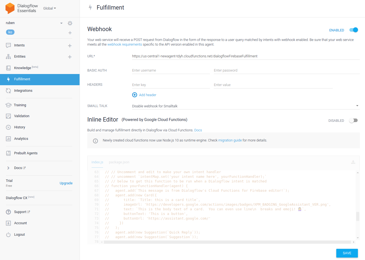Click code editor scroll right arrow
This screenshot has height=260, width=365.
[x=354, y=242]
